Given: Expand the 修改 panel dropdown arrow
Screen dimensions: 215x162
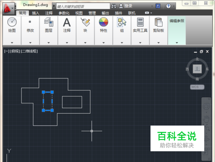Looking at the screenshot, I should coord(30,43).
